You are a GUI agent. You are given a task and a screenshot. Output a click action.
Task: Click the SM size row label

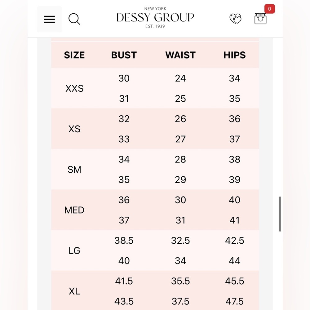click(74, 170)
